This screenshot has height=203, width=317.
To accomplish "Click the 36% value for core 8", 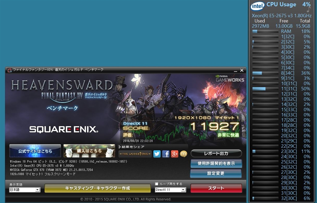I will [306, 73].
